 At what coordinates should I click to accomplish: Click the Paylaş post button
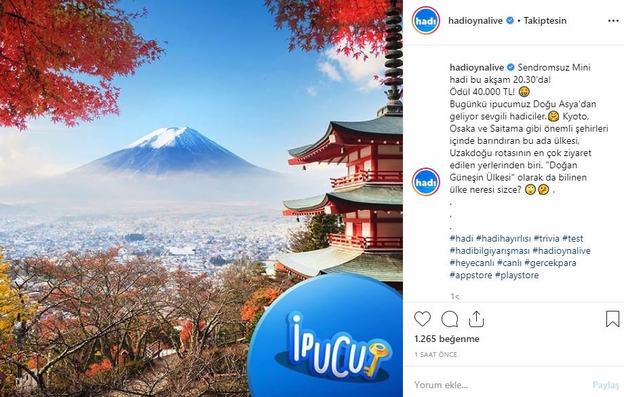(x=606, y=385)
